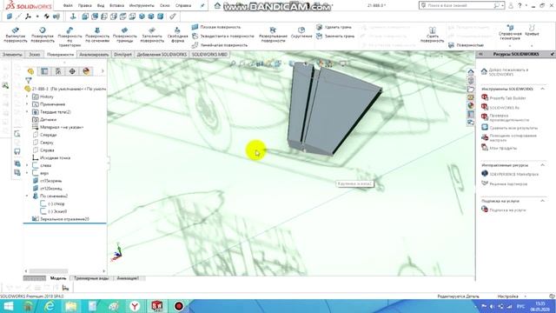The height and width of the screenshot is (313, 556).
Task: Open FeatureManager design tree tab icon
Action: pos(31,71)
